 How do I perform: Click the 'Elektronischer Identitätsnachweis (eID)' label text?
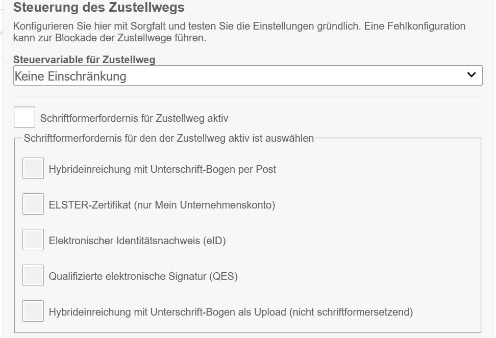[x=137, y=241]
